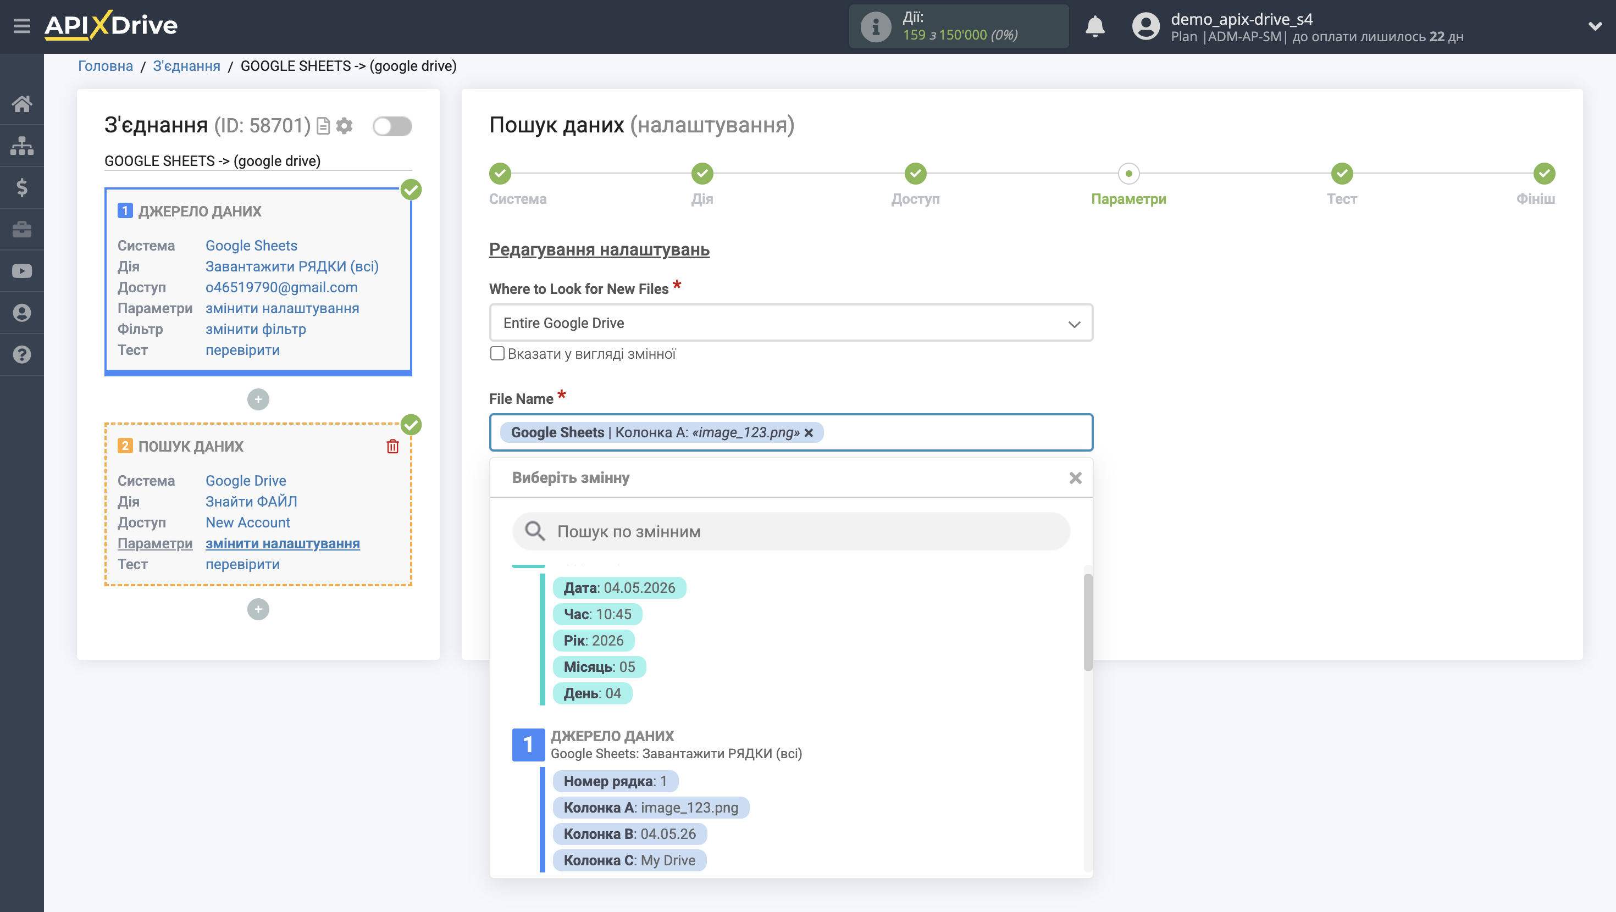Select the 'Колонка B: 04.05.26' variable
The image size is (1616, 912).
pos(630,834)
